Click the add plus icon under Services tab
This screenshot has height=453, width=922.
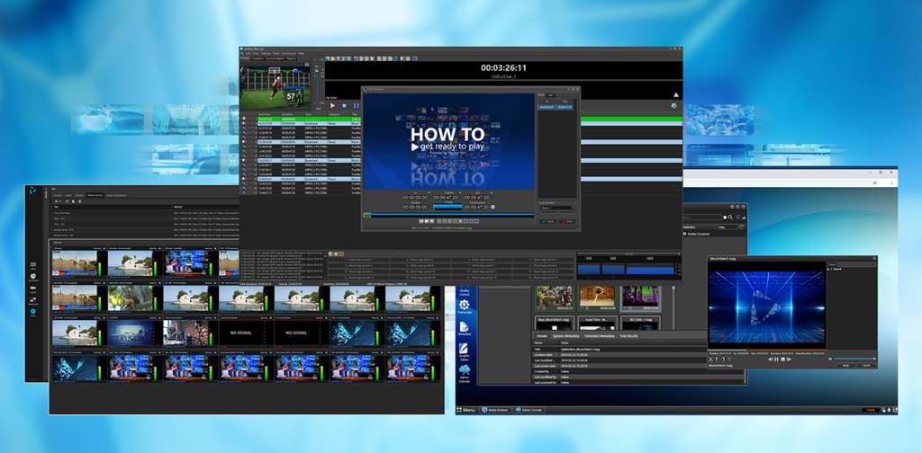(x=57, y=201)
